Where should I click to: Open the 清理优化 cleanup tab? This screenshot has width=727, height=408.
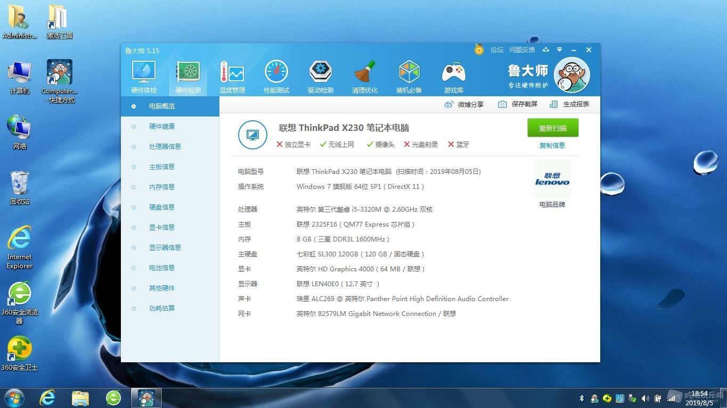pyautogui.click(x=365, y=77)
